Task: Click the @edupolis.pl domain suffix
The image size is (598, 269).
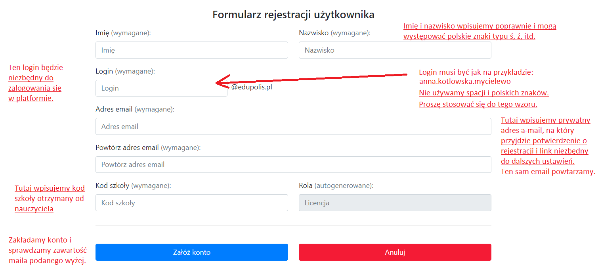Action: 252,87
